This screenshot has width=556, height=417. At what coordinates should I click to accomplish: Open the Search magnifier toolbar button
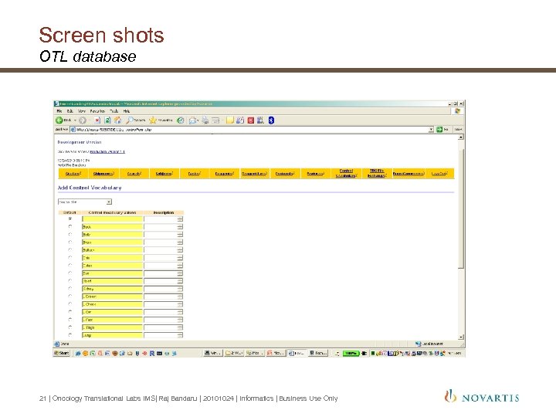(x=135, y=120)
